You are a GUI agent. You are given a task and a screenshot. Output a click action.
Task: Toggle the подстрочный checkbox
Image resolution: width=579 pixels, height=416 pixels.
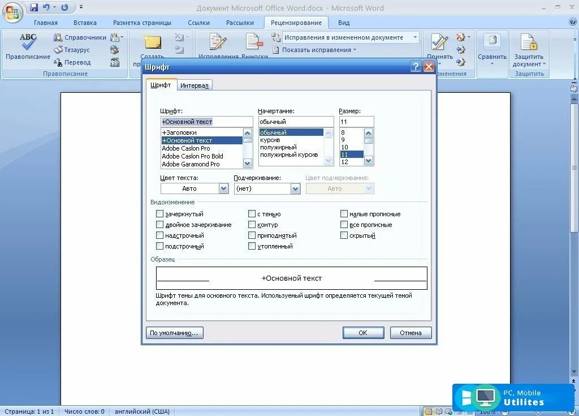pos(159,246)
